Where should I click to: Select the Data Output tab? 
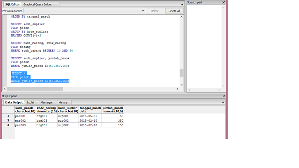14,102
